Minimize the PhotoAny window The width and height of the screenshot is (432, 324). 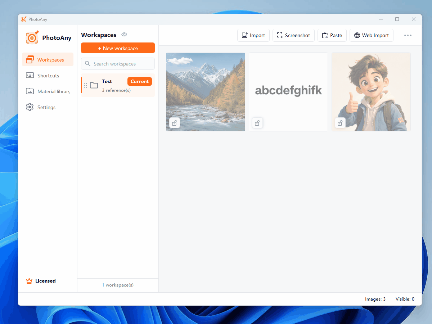(381, 19)
